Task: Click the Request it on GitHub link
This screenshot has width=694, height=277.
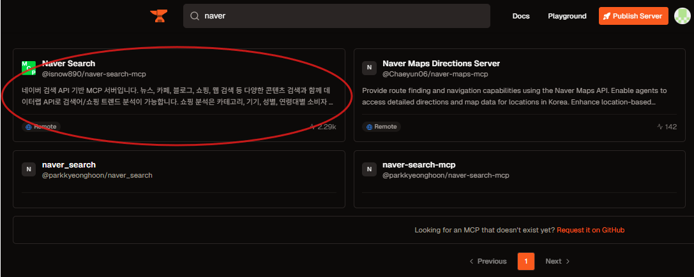Action: [591, 230]
